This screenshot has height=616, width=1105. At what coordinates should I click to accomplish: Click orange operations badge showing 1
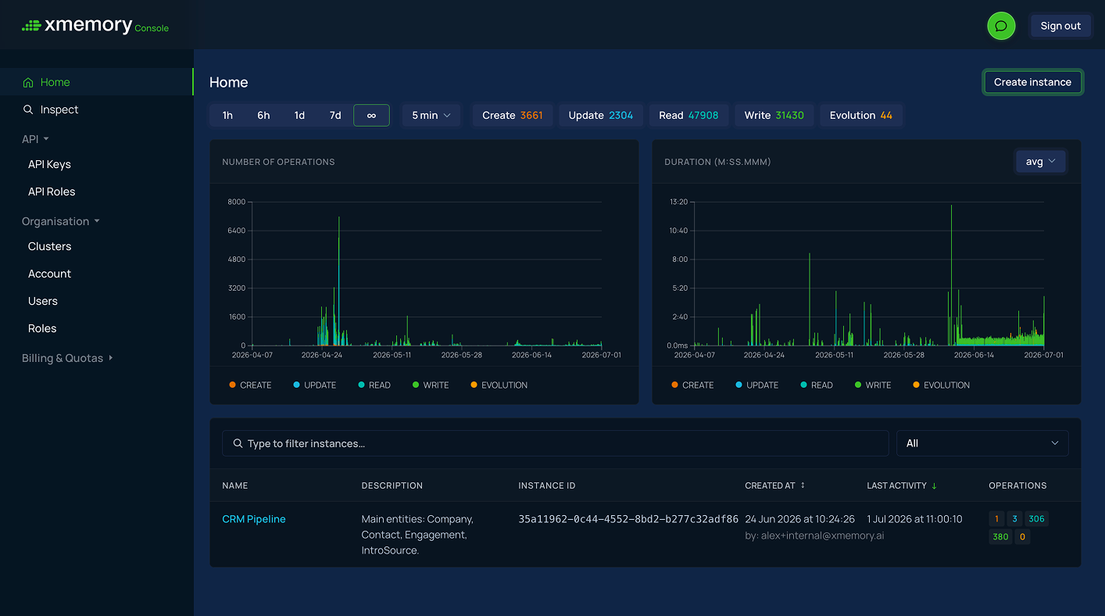pyautogui.click(x=996, y=519)
